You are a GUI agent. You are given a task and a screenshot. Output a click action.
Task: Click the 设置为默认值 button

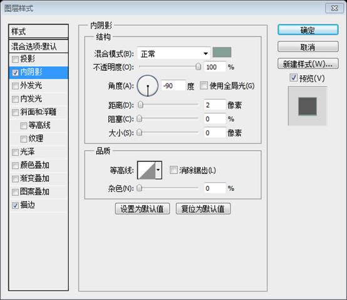142,208
